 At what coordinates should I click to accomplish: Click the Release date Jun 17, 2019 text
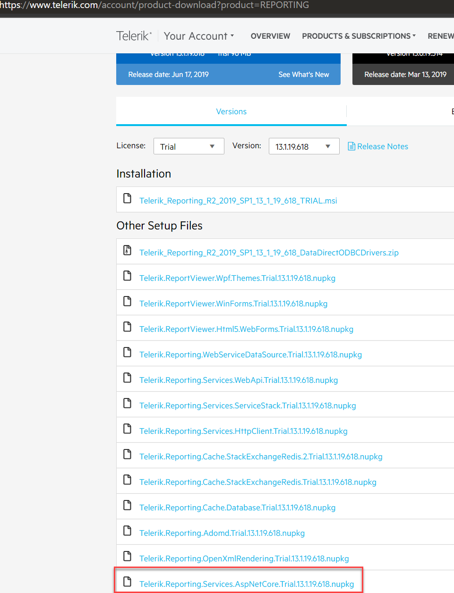tap(168, 75)
